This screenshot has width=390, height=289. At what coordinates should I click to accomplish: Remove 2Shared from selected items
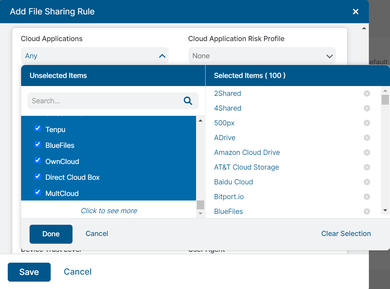coord(367,93)
